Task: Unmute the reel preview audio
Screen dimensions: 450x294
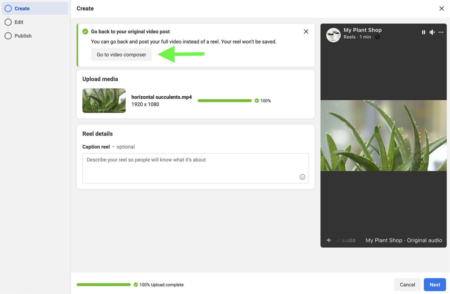Action: pos(432,32)
